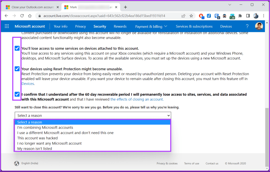
Task: Expand Payment & billing menu
Action: [x=151, y=26]
